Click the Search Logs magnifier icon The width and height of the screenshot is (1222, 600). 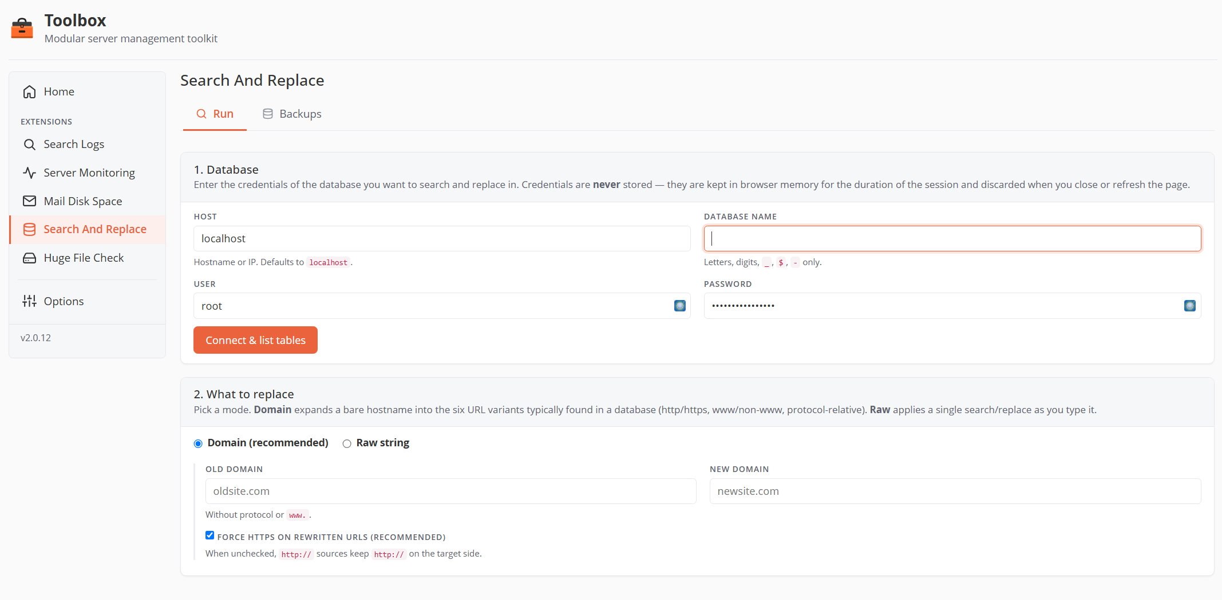coord(29,145)
